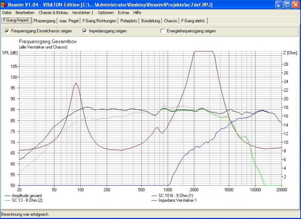Screen dimensions: 301x219
Task: Switch to the Phasengang tab
Action: pos(44,21)
